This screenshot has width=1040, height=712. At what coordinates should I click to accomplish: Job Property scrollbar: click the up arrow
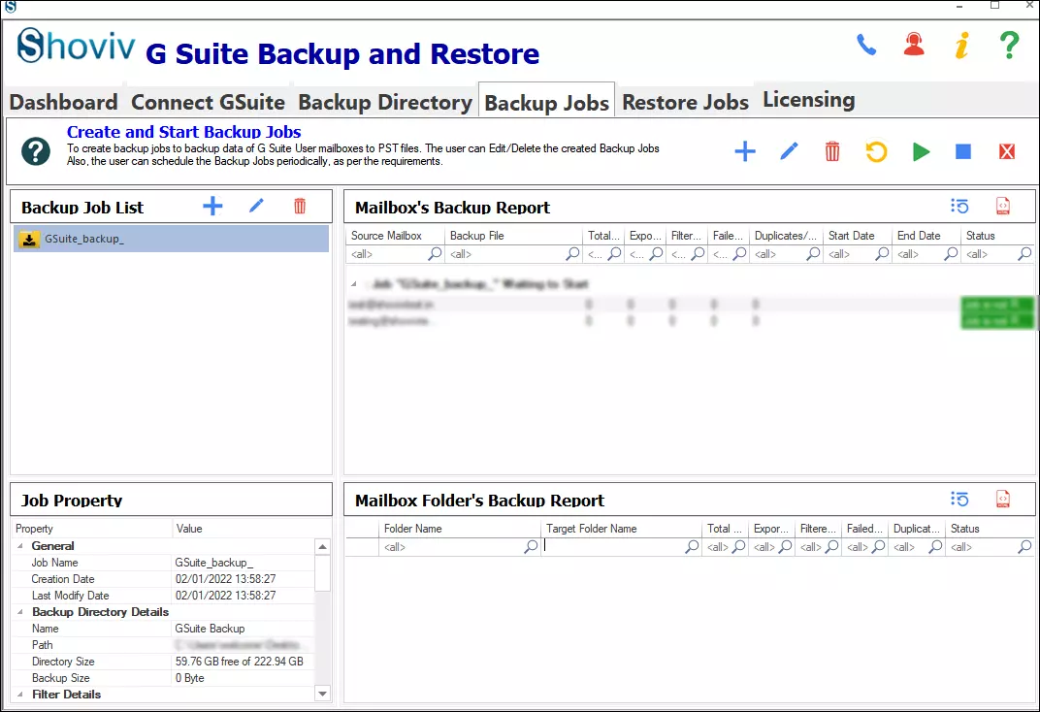[x=322, y=546]
